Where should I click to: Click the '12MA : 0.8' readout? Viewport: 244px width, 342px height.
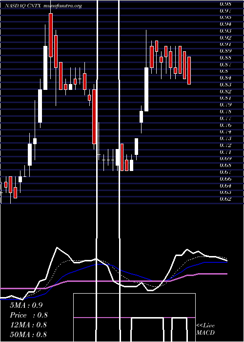[28, 325]
